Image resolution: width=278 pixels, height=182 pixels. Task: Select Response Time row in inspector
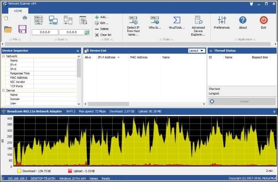coord(41,73)
